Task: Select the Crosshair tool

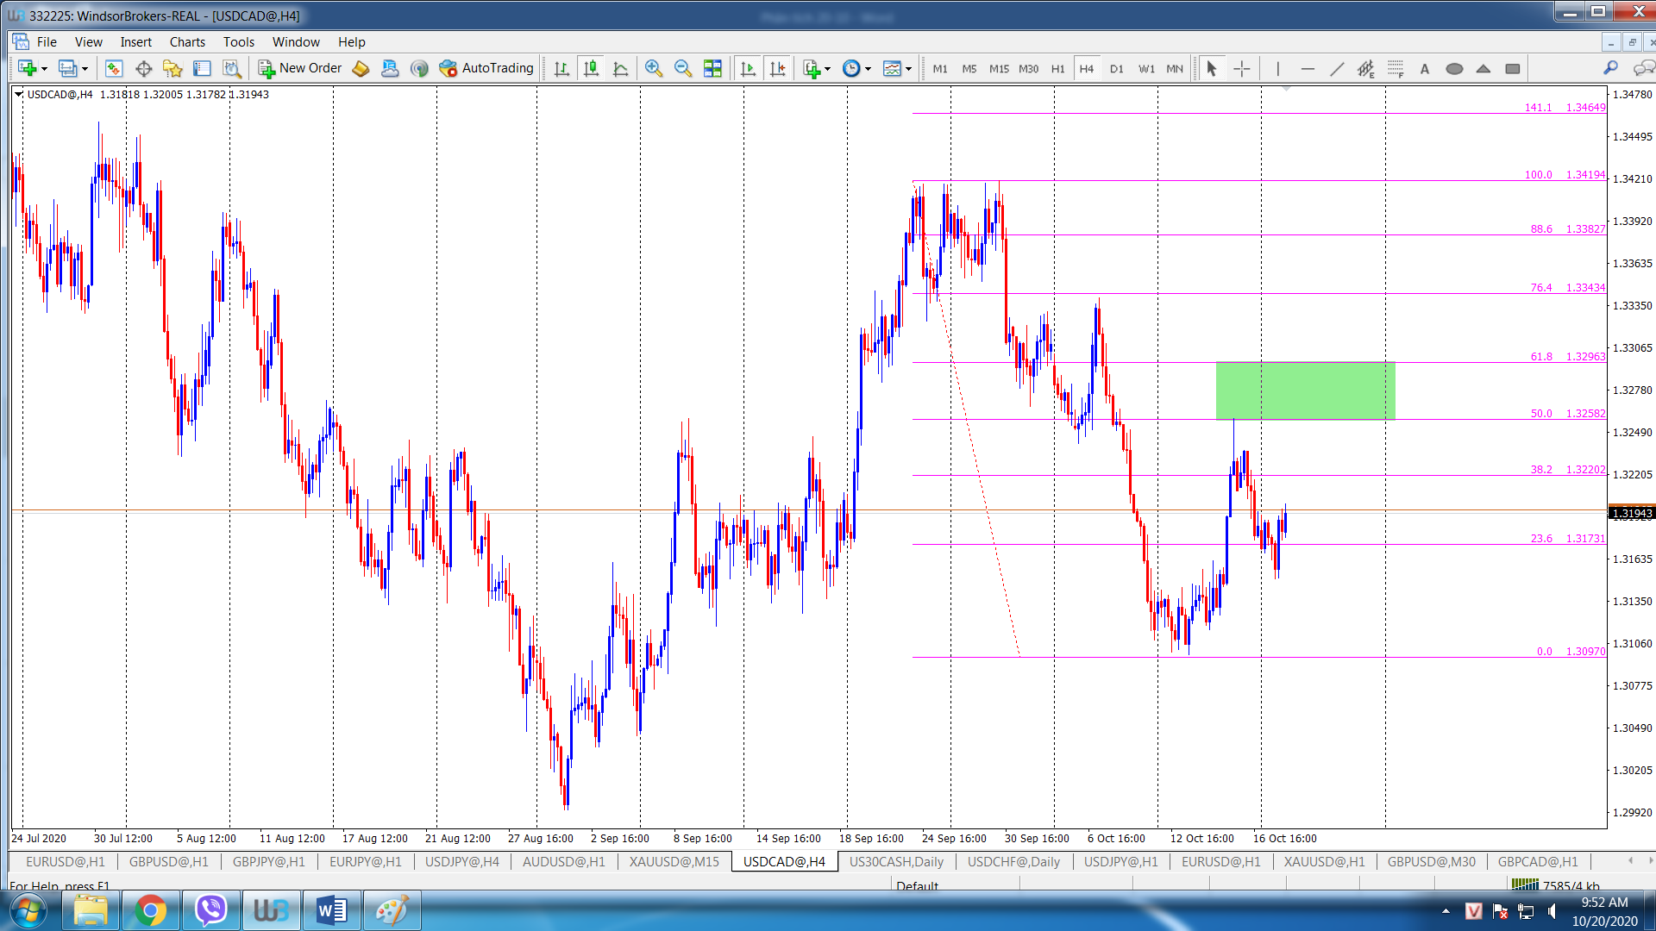Action: [x=1242, y=68]
